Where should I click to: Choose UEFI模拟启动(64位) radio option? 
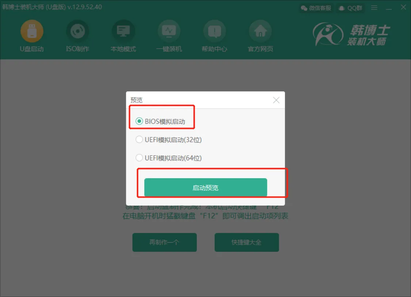[x=139, y=158]
